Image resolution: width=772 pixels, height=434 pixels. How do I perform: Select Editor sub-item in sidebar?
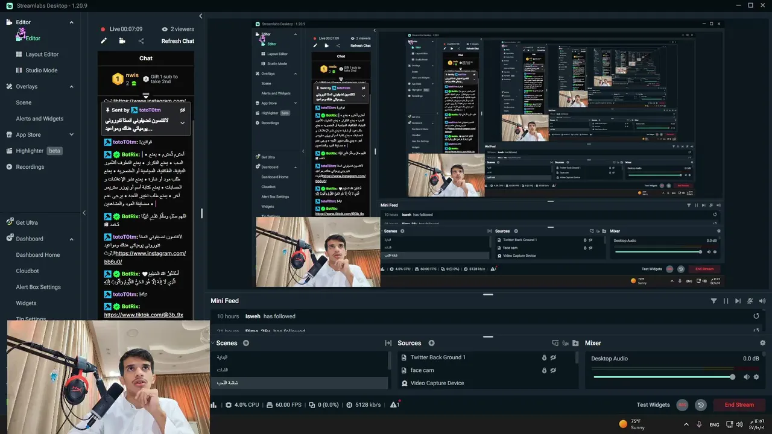pos(33,38)
